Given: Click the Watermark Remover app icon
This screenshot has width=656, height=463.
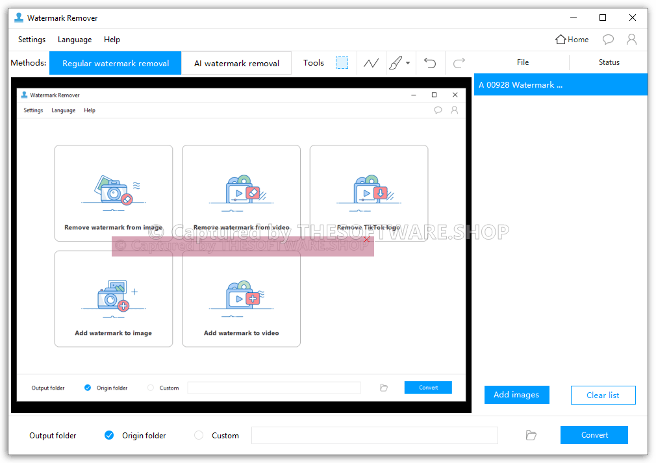Looking at the screenshot, I should pos(19,18).
